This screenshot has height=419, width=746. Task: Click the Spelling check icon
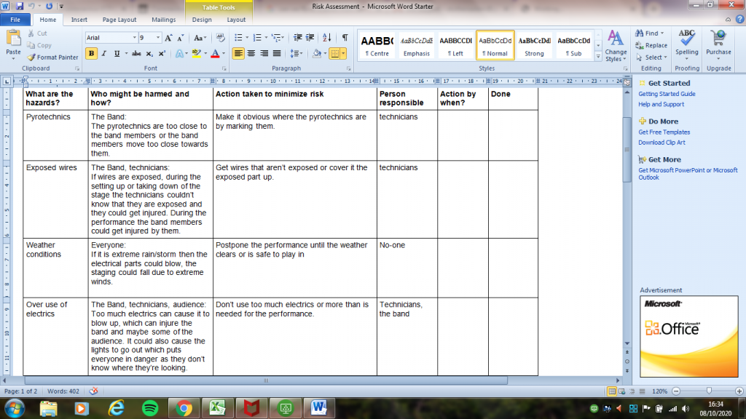[x=686, y=41]
